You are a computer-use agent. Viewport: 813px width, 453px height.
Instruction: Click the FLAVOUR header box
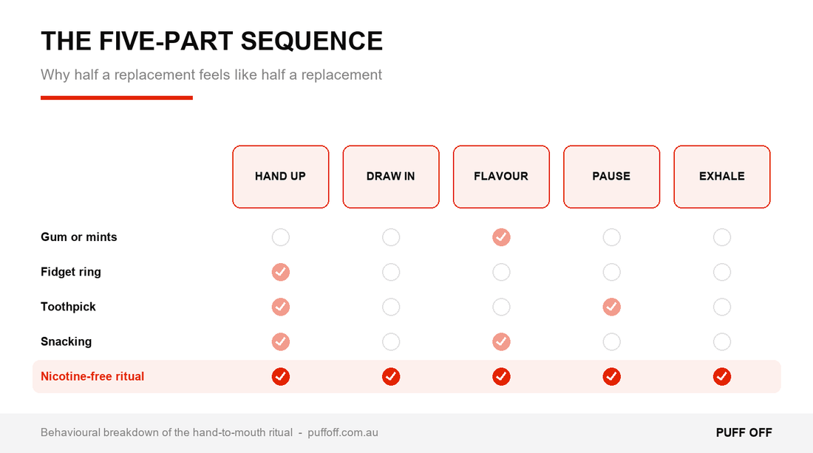[x=501, y=177]
